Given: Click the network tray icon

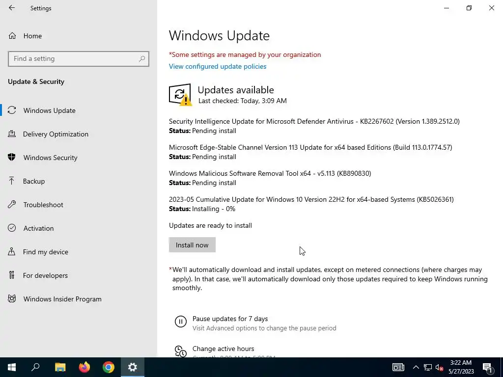Looking at the screenshot, I should point(428,367).
